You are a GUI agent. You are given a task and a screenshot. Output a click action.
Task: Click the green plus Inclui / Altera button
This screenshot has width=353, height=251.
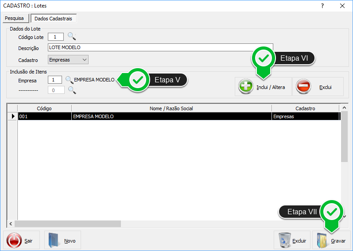click(x=263, y=87)
